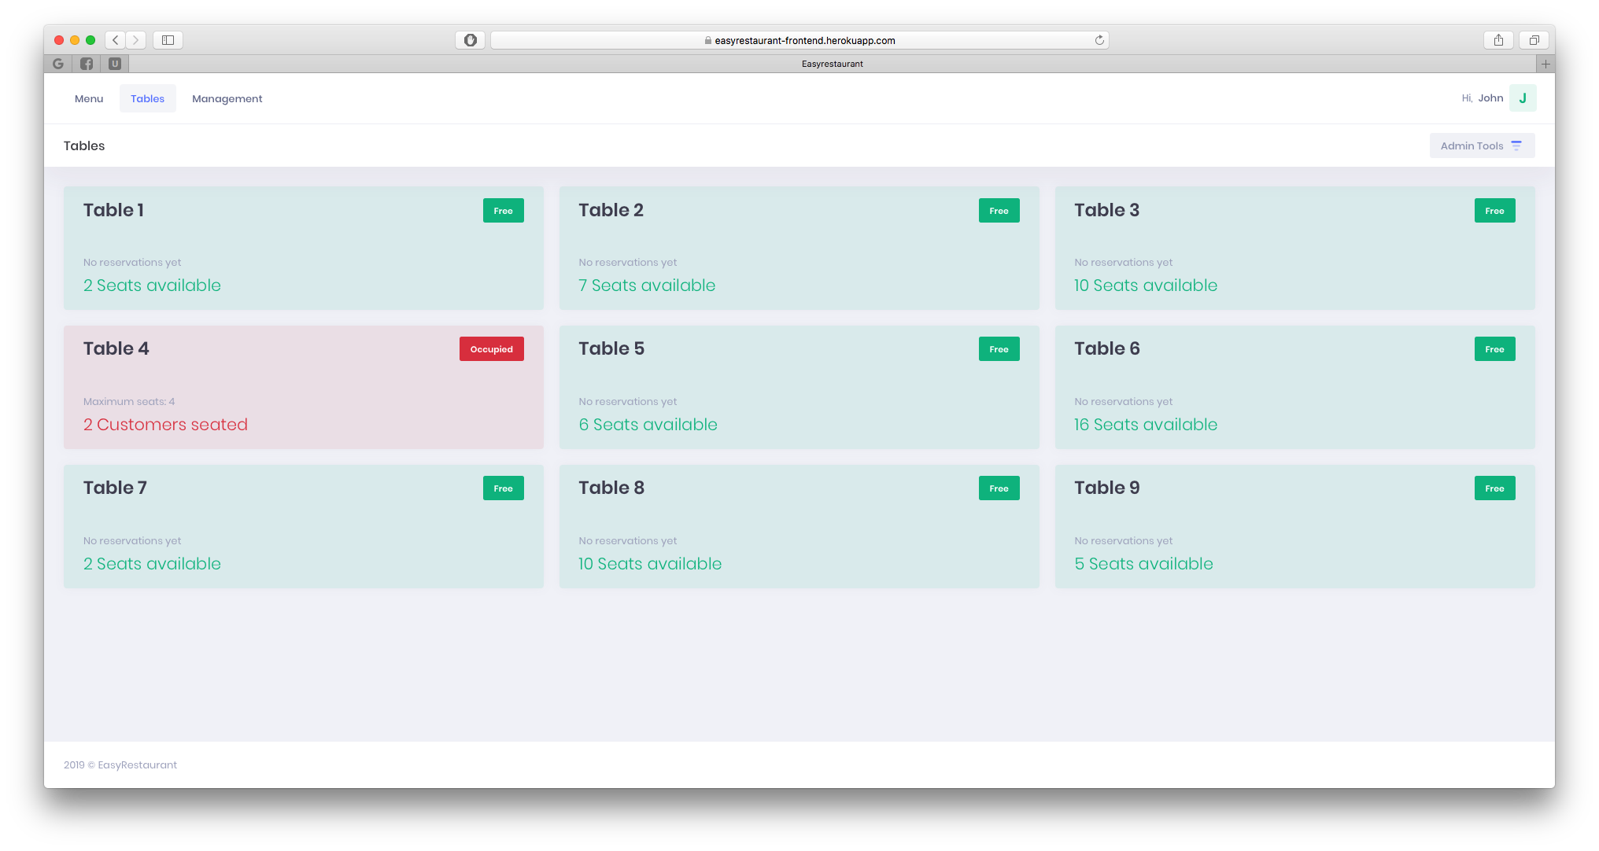Viewport: 1599px width, 851px height.
Task: Open the Menu navigation item
Action: click(x=89, y=98)
